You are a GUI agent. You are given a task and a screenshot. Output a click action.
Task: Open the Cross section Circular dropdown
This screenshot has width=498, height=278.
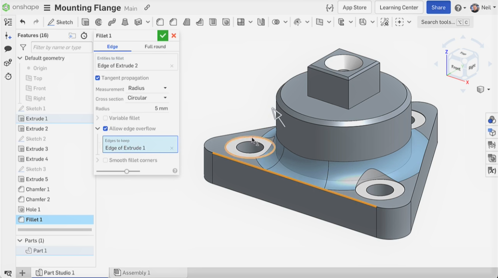147,98
